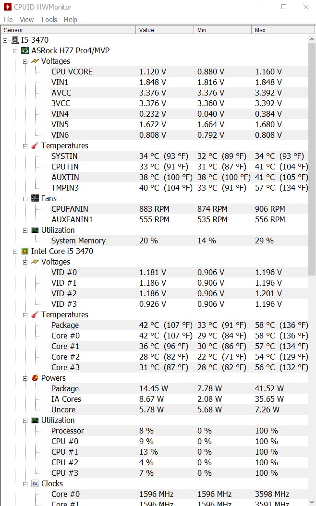Screen dimensions: 316x506
Task: Select the Core #2 temperature row
Action: (179, 357)
